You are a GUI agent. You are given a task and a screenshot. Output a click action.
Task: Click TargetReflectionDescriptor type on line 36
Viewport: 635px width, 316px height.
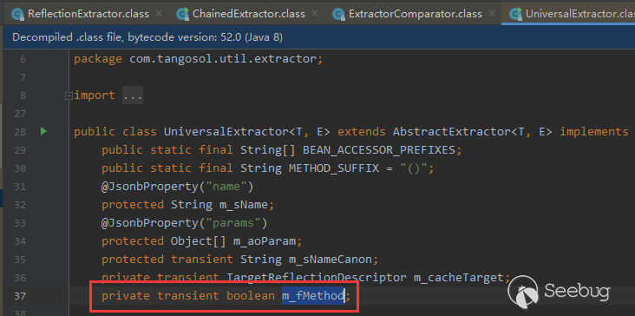[316, 278]
